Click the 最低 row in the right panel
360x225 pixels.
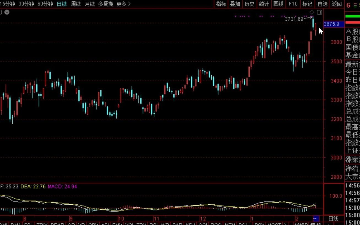click(x=353, y=135)
